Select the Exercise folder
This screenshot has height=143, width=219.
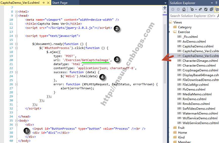(x=184, y=32)
